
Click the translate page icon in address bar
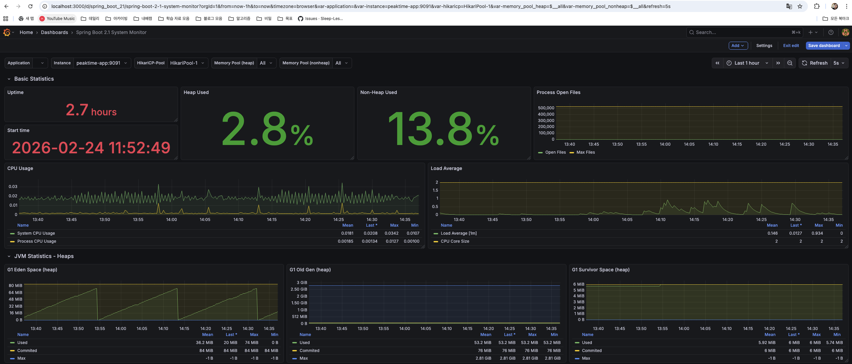click(789, 6)
